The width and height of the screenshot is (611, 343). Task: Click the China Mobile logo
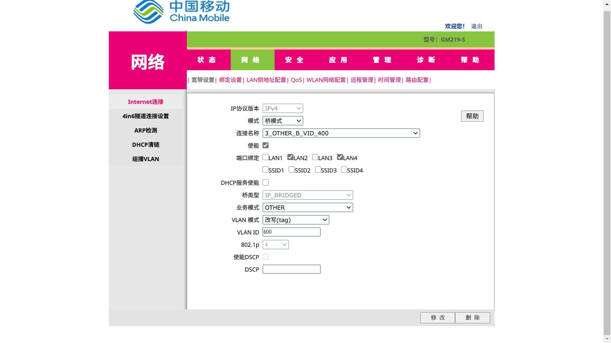tap(181, 12)
